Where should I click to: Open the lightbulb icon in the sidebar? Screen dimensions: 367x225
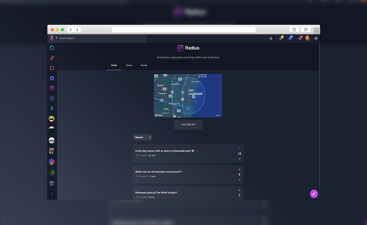click(x=52, y=194)
